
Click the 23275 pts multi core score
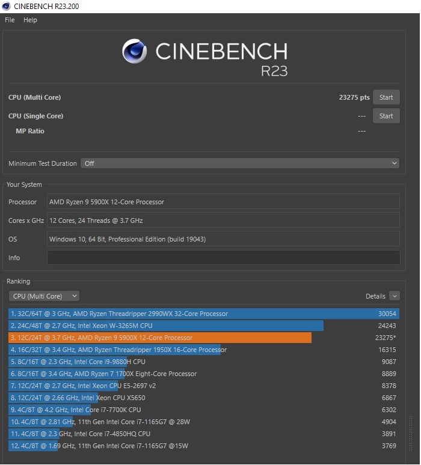pyautogui.click(x=354, y=97)
